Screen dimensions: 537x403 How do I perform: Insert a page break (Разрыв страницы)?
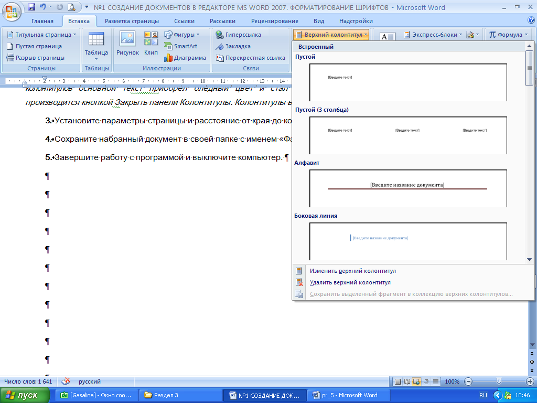pos(35,58)
